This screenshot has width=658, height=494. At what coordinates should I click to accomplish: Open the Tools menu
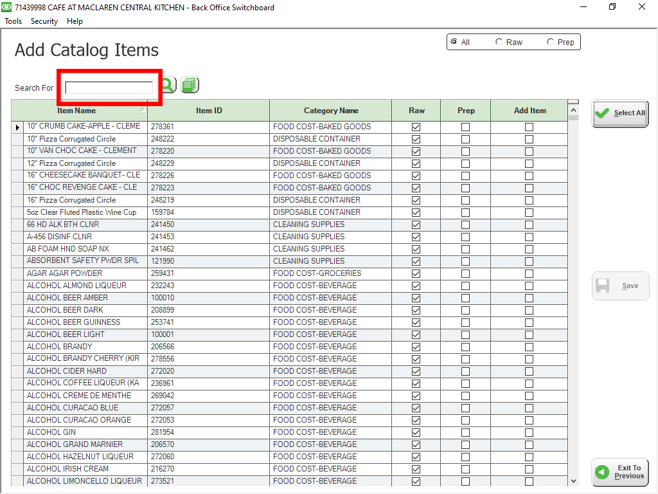point(13,21)
